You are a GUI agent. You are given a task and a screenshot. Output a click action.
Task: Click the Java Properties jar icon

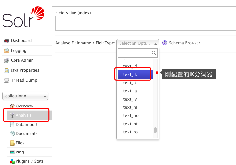7,70
